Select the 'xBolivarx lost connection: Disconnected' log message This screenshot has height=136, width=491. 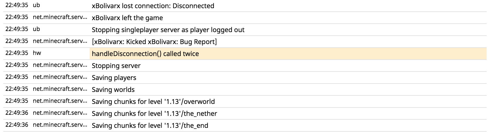(x=153, y=6)
